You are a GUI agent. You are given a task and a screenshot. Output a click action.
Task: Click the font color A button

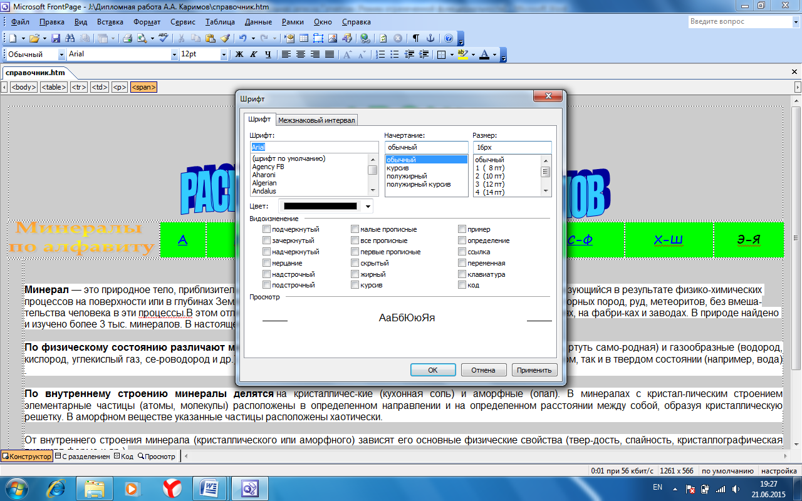click(x=484, y=54)
